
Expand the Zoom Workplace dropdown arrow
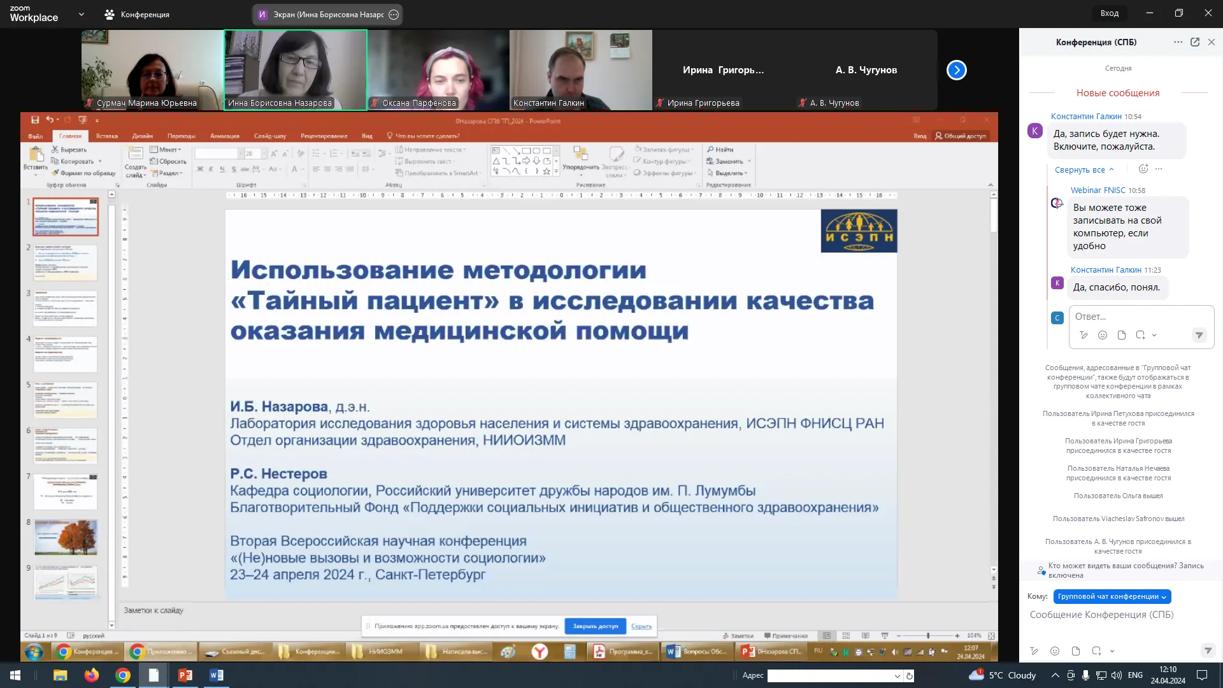(x=81, y=14)
